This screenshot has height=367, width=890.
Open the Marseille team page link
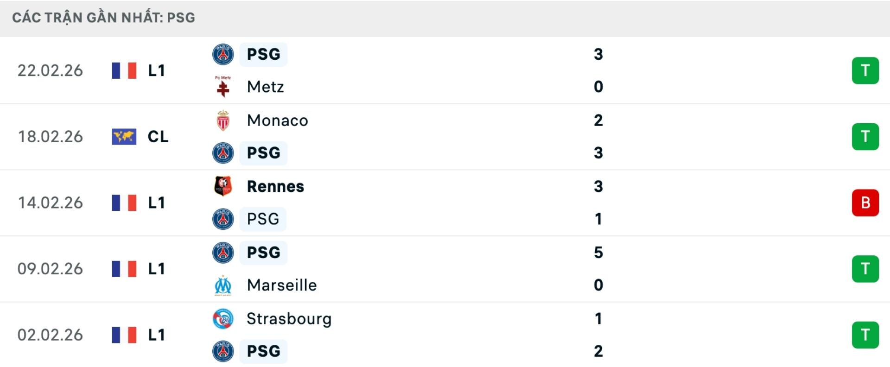click(282, 285)
